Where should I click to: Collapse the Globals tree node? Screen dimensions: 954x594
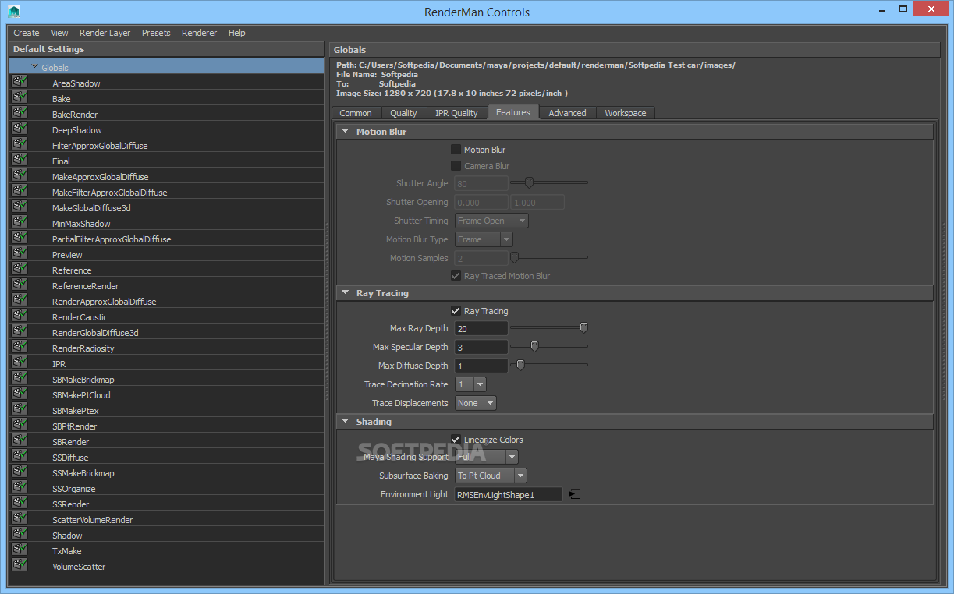pyautogui.click(x=35, y=67)
